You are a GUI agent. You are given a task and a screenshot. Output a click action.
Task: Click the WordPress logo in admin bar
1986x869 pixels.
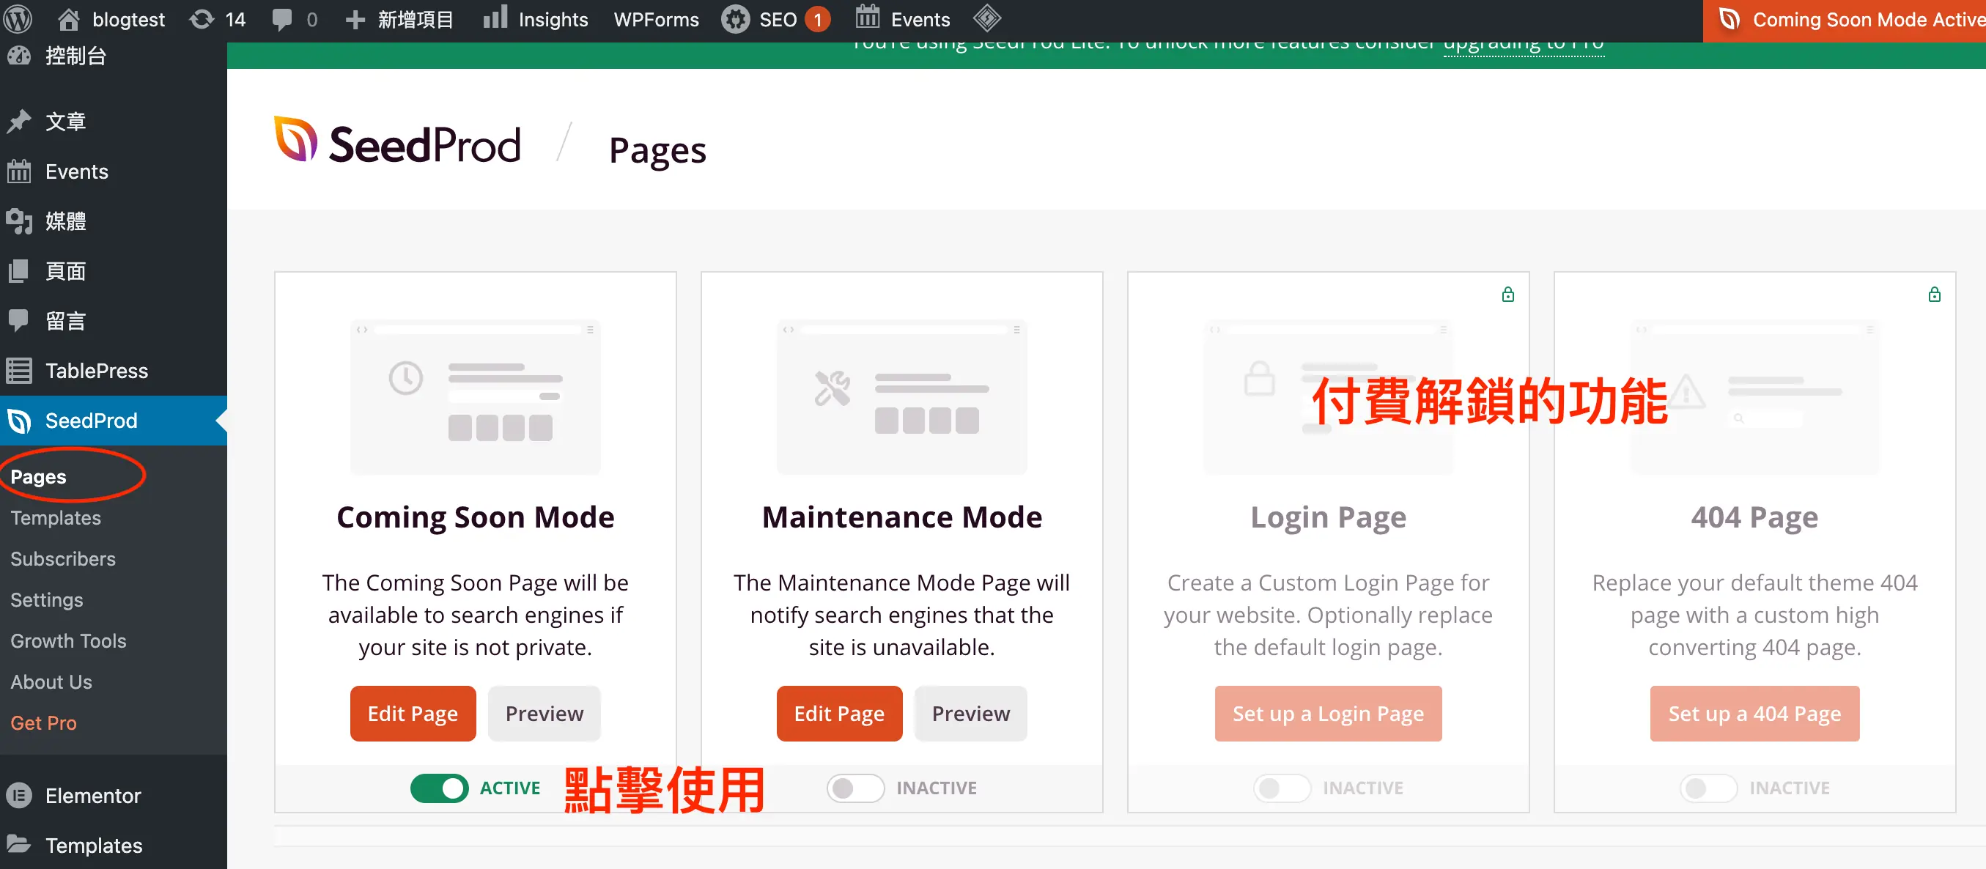click(18, 18)
